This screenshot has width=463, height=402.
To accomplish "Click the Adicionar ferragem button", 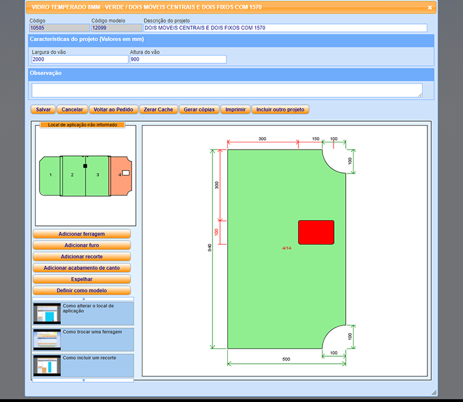I will coord(82,234).
